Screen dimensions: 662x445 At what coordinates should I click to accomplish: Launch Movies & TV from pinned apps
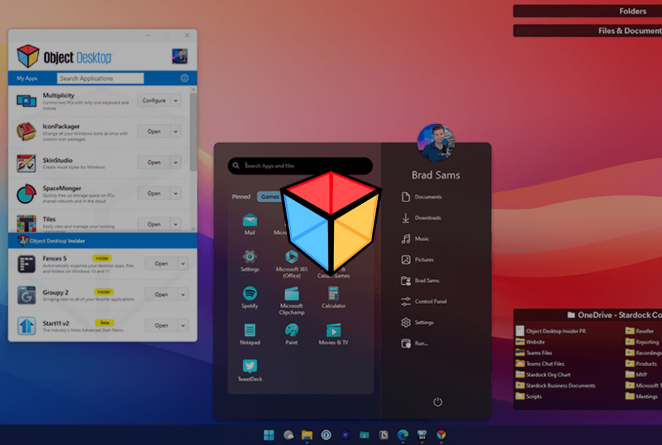[x=333, y=334]
